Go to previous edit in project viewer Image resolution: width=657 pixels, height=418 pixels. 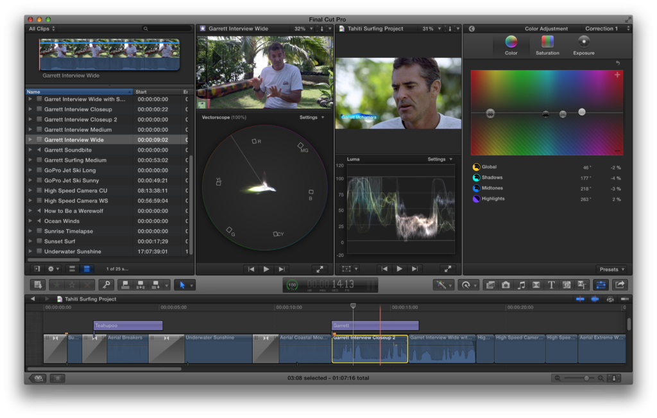(384, 269)
